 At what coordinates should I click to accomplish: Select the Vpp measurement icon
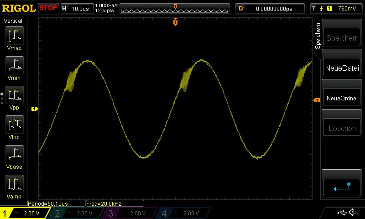[15, 95]
